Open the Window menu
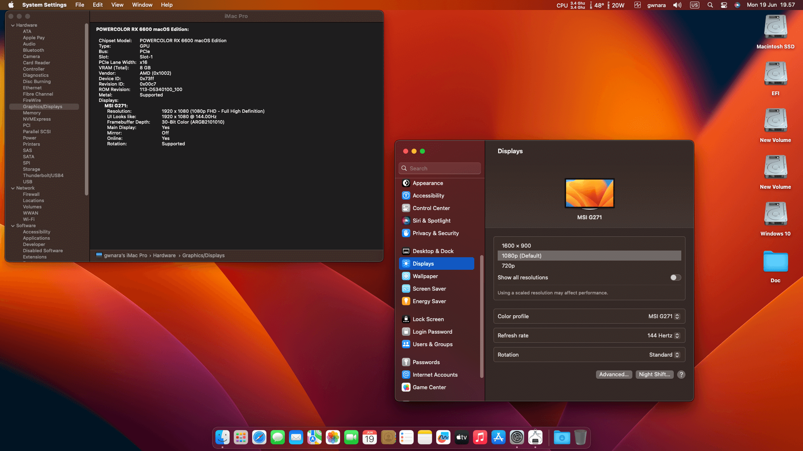Screen dimensions: 803x451 [x=142, y=5]
